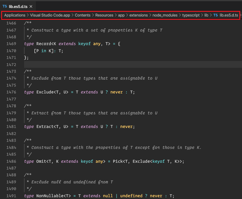Click 'never' keyword on line 1476

point(116,92)
